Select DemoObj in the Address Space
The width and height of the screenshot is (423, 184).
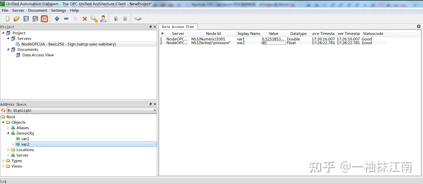[25, 133]
